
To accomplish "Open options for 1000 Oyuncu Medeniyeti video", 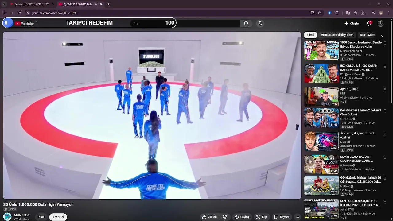I will [x=385, y=43].
